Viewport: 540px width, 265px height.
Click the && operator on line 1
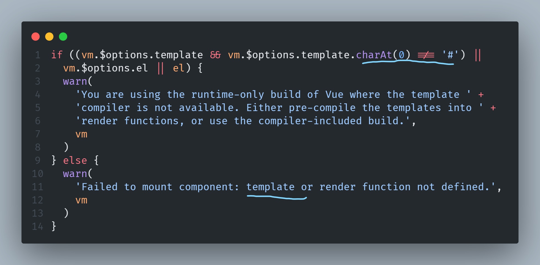pos(215,55)
